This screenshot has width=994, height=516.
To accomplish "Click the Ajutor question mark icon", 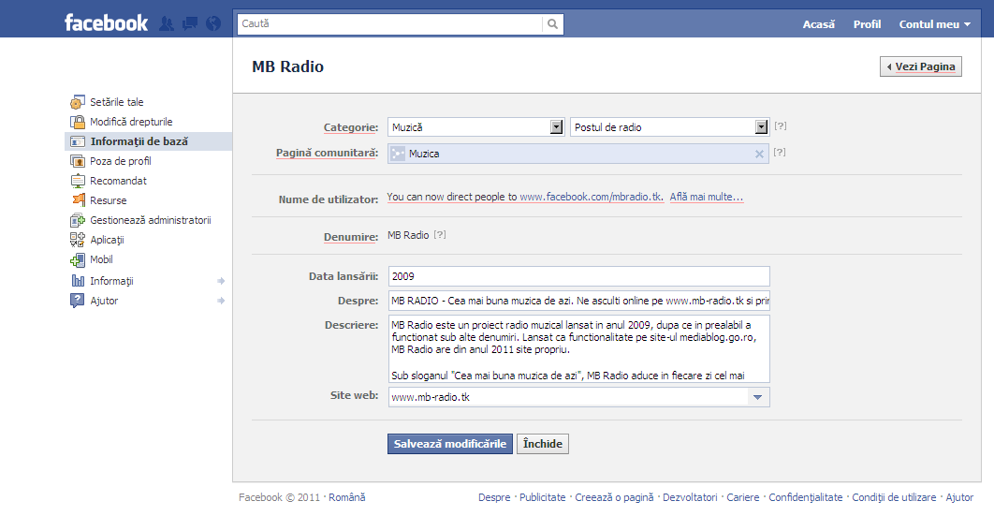I will pyautogui.click(x=77, y=301).
